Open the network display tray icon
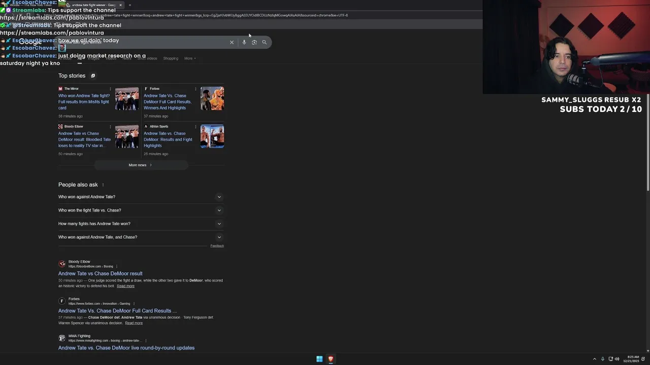650x365 pixels. [x=610, y=359]
